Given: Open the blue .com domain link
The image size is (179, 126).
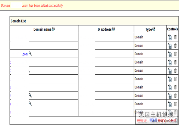Looking at the screenshot, I should tap(25, 54).
